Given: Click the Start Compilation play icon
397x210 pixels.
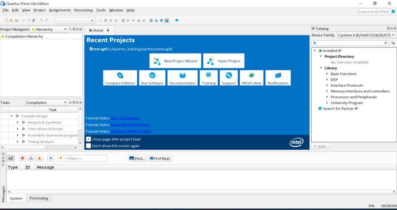Looking at the screenshot, I should [x=128, y=21].
